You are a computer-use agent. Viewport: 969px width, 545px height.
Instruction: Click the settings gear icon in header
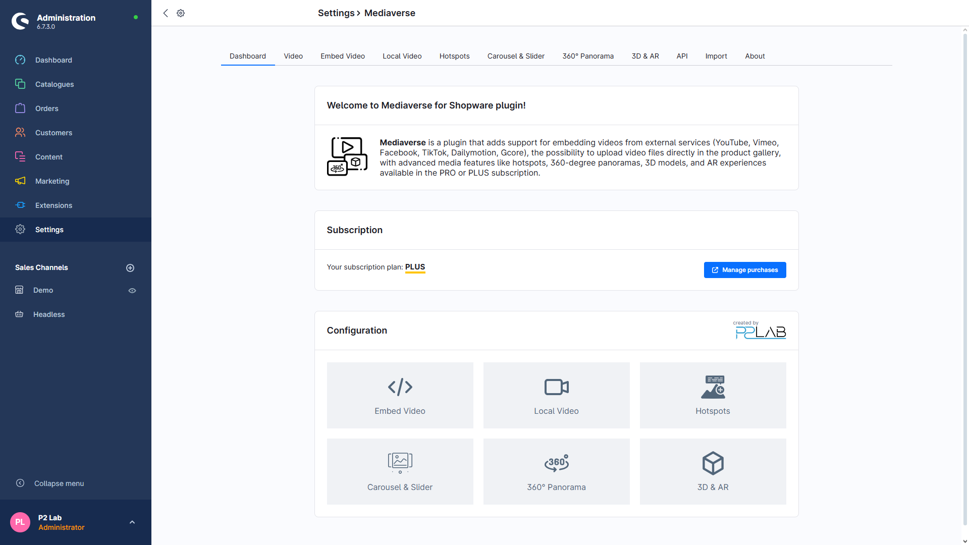(x=181, y=13)
